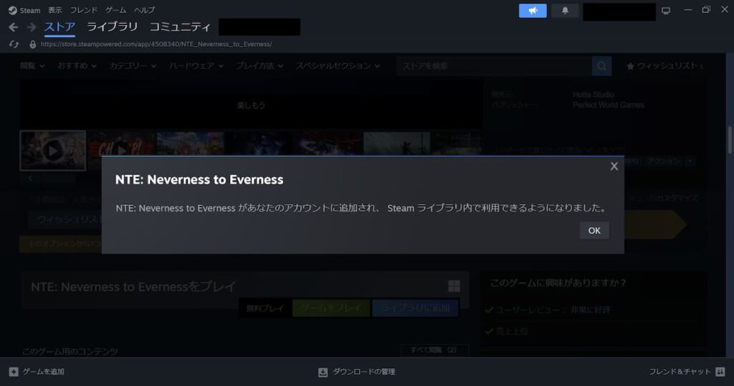Click the store page URL text
Image resolution: width=734 pixels, height=386 pixels.
click(156, 44)
